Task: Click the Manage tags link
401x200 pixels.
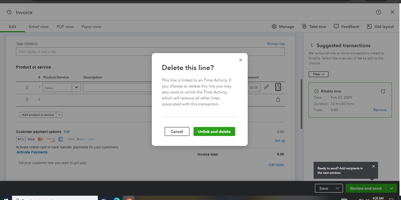Action: [276, 44]
